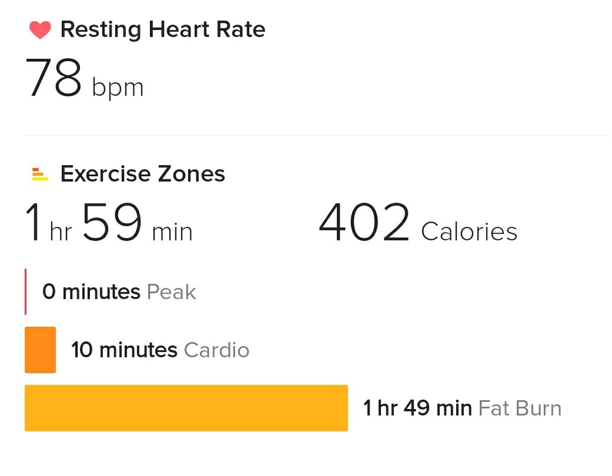Click the yellow Fat Burn zone bar
This screenshot has width=612, height=476.
click(186, 408)
